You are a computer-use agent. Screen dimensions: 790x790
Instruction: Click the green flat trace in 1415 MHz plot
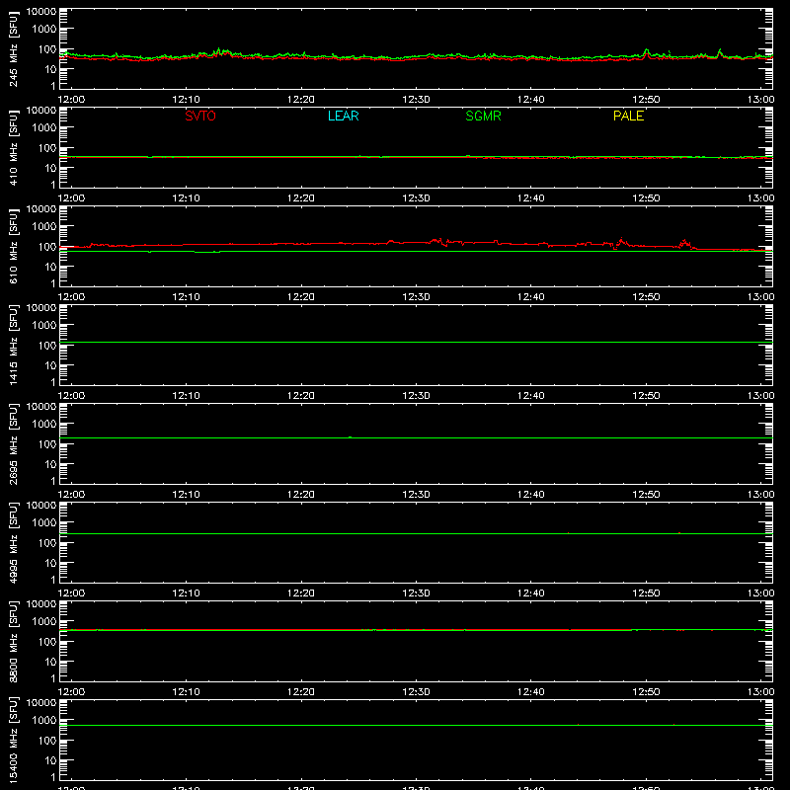click(x=416, y=342)
